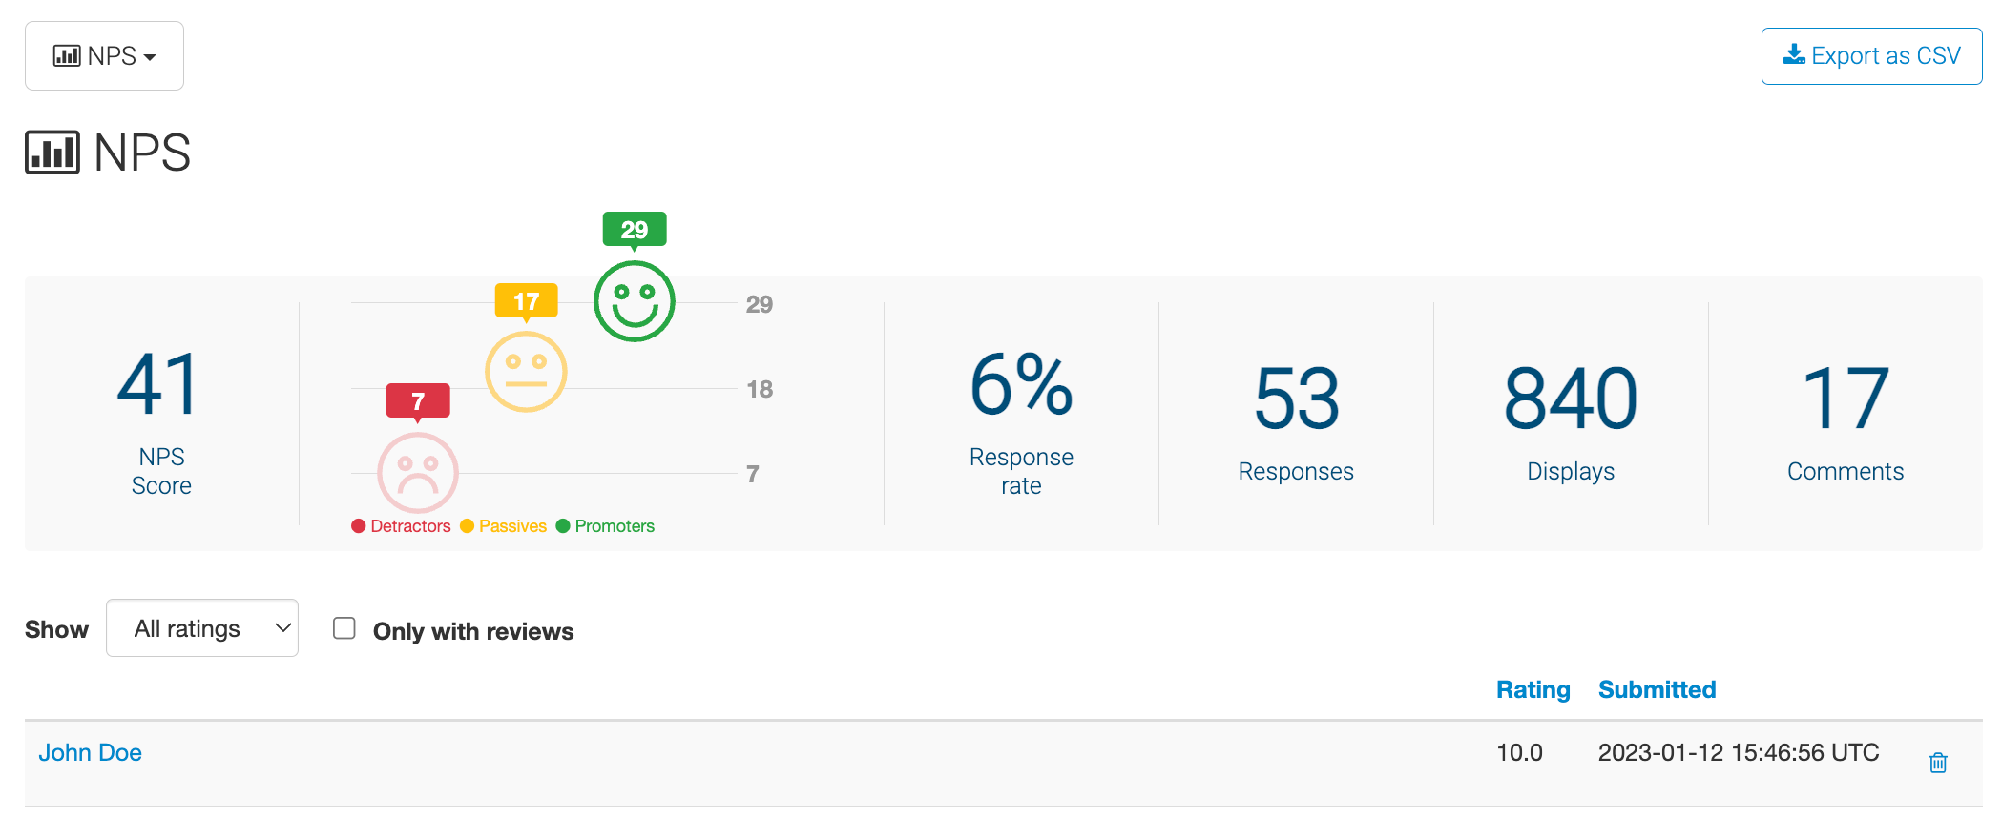Open the NPS dropdown menu at top
The width and height of the screenshot is (2002, 818).
[x=104, y=56]
